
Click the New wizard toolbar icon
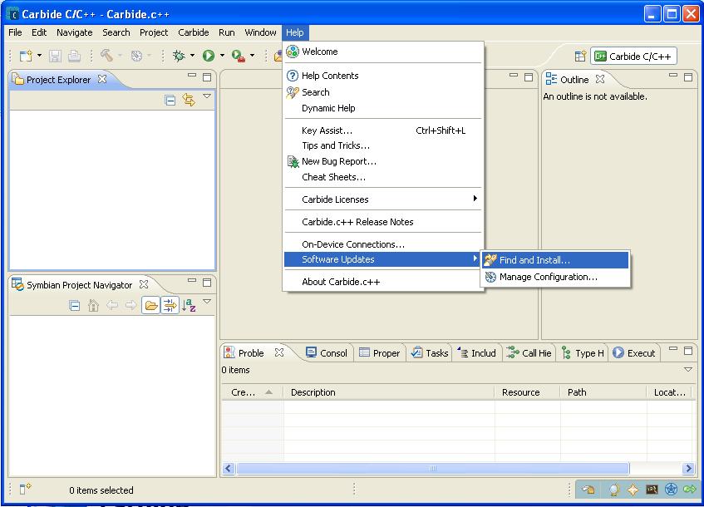click(26, 56)
